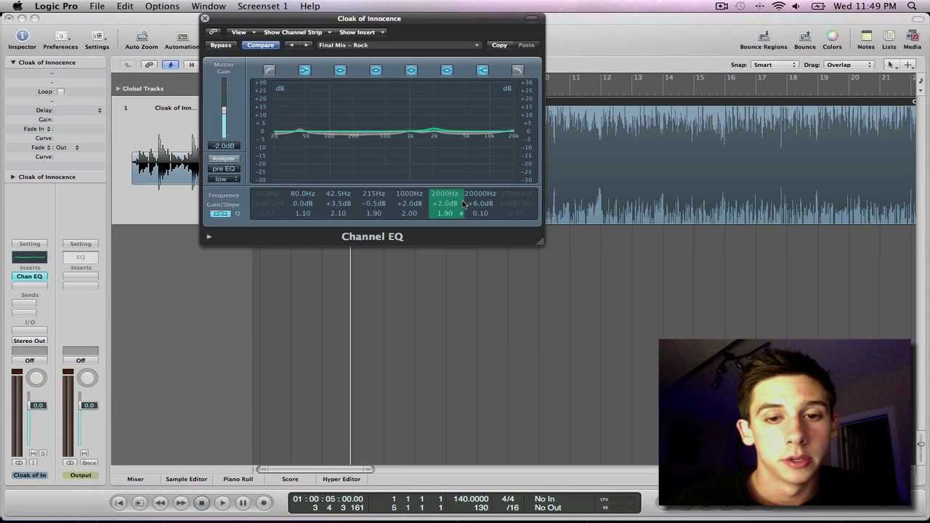930x523 pixels.
Task: Switch to the Sample Editor tab
Action: [186, 479]
